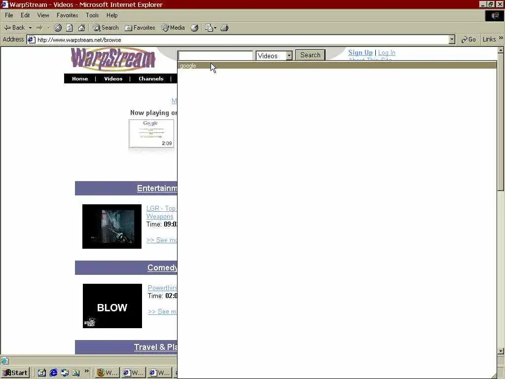Click the Forward navigation arrow

click(x=39, y=28)
